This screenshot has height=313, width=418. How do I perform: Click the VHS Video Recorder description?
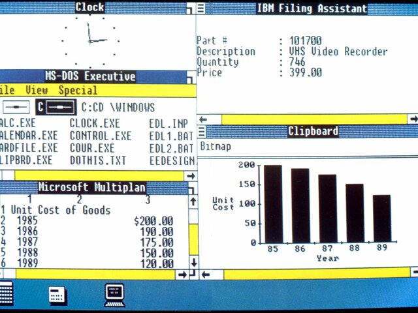tap(338, 52)
